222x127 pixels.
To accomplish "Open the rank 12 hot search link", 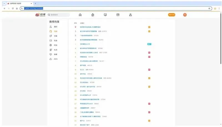I will [x=84, y=82].
